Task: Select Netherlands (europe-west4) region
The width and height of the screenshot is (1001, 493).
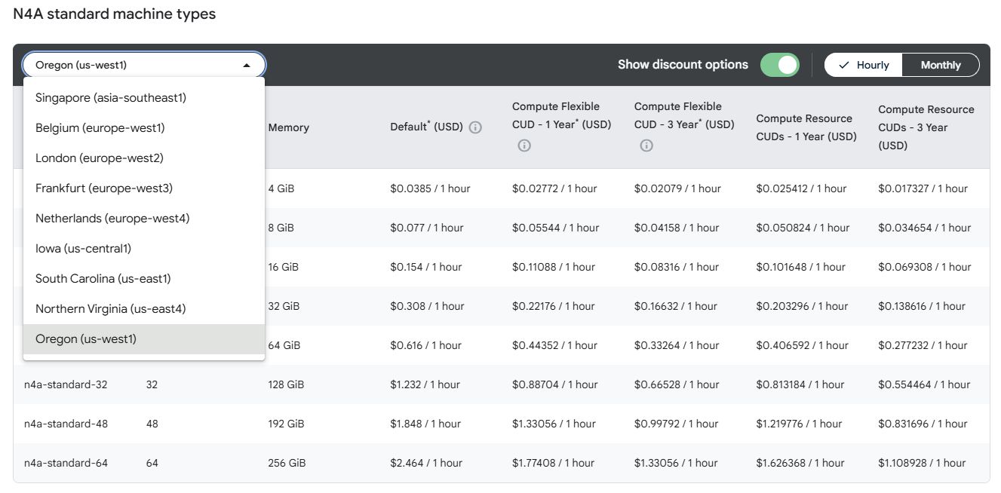Action: (x=112, y=219)
